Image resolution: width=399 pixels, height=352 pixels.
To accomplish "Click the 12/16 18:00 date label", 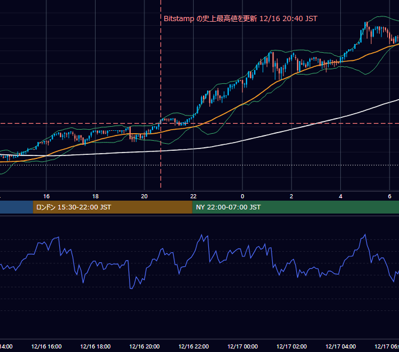I will 96,346.
